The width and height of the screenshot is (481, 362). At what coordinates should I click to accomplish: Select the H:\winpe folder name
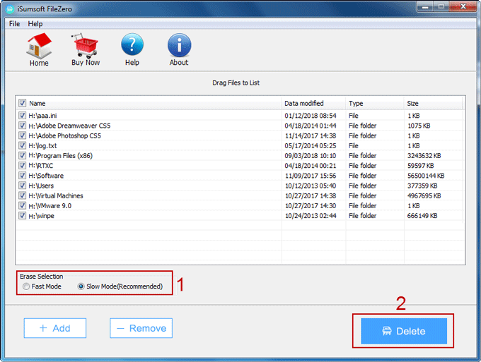(x=42, y=216)
